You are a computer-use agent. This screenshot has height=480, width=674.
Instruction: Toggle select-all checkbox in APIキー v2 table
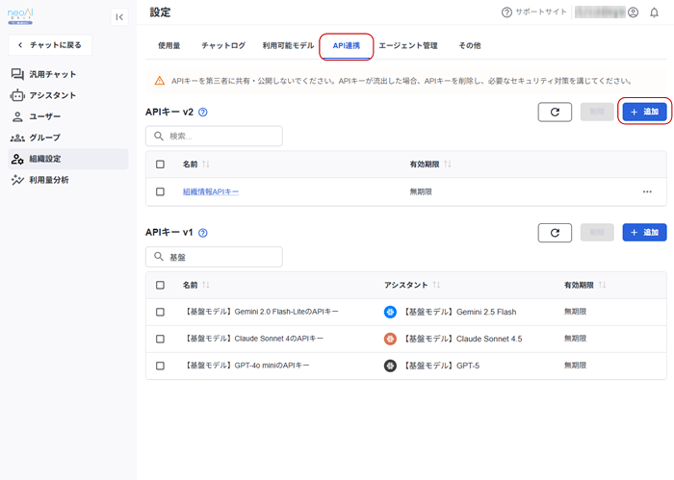click(x=161, y=164)
